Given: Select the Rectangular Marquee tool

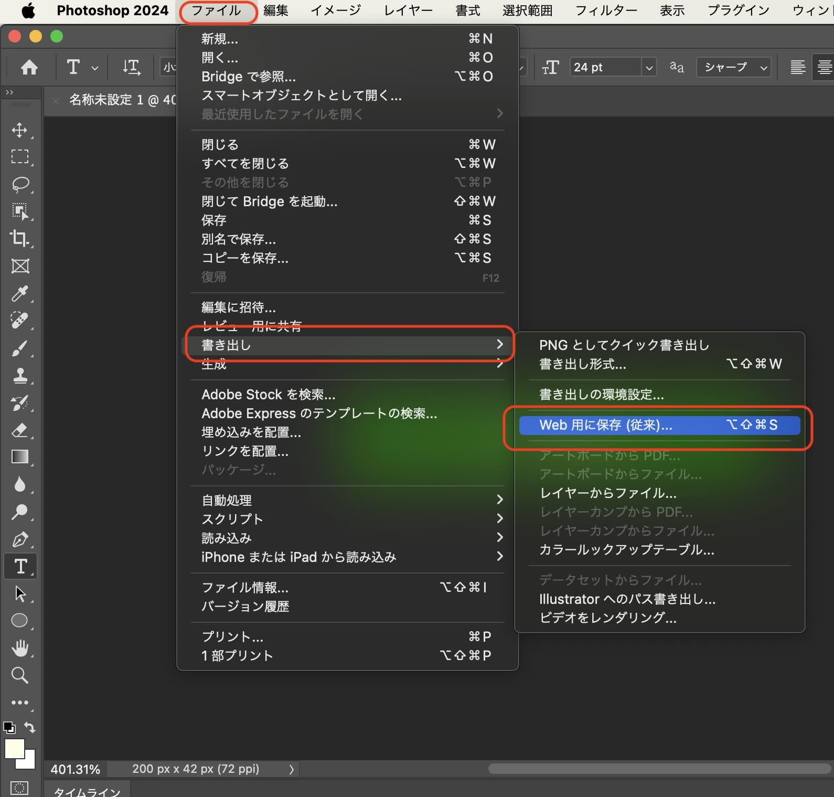Looking at the screenshot, I should pyautogui.click(x=20, y=157).
